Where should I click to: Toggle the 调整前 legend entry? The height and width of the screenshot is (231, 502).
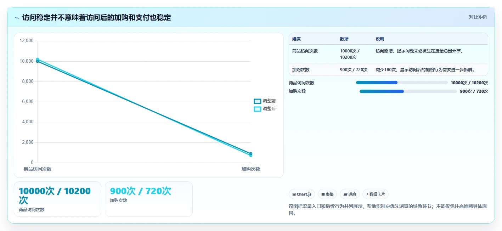(265, 101)
